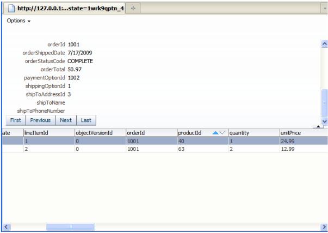The height and width of the screenshot is (233, 328).
Task: Click the quantity column header
Action: tap(254, 133)
